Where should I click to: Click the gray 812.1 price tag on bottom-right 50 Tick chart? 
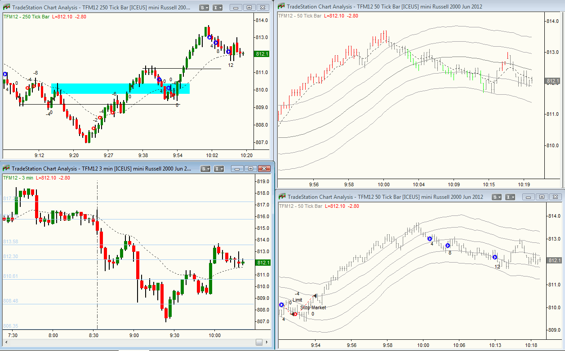click(554, 260)
